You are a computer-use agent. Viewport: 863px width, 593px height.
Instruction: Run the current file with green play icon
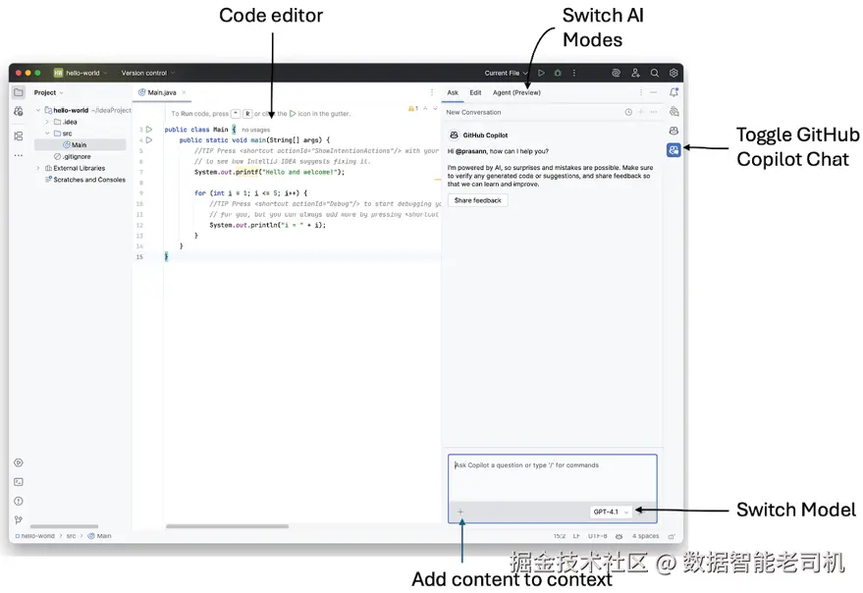coord(541,73)
